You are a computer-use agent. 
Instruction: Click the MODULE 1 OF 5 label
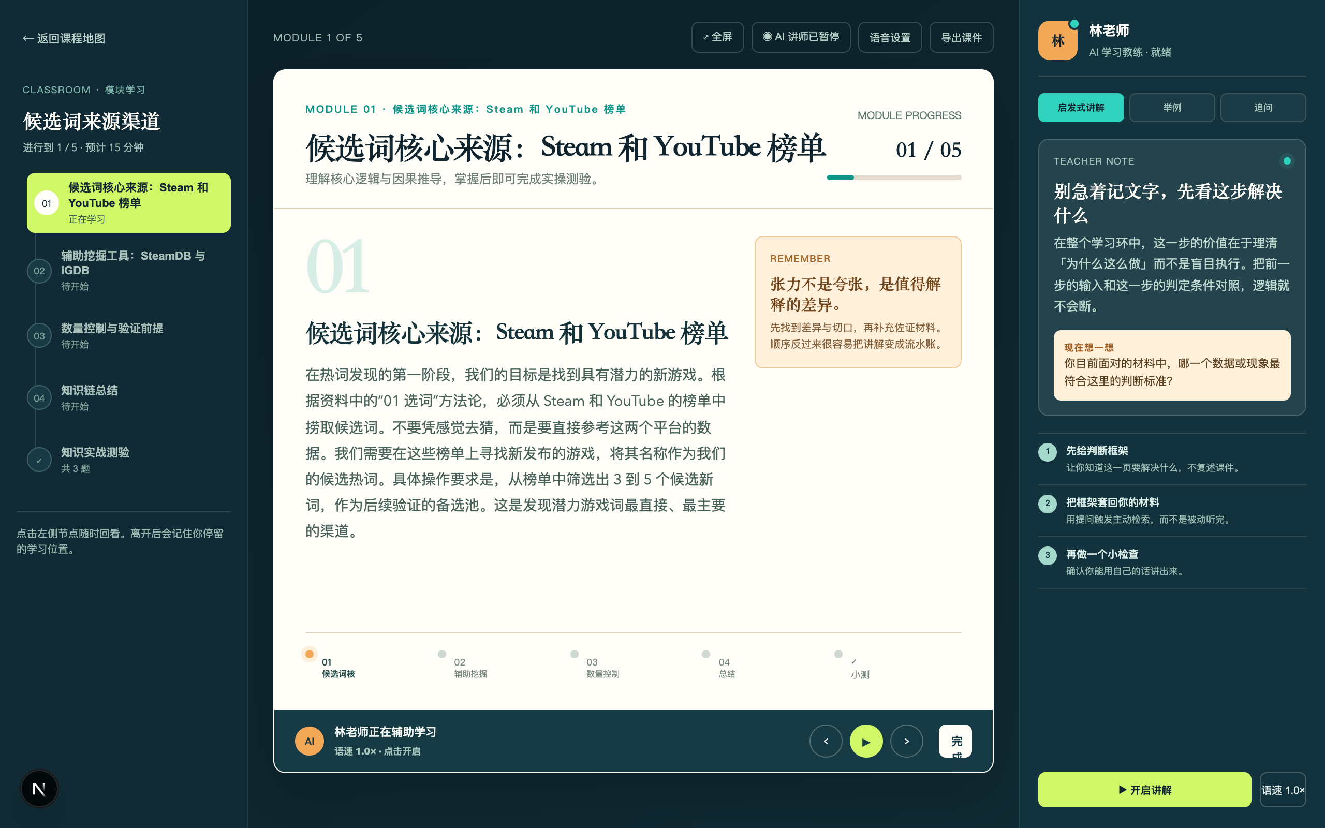[318, 38]
